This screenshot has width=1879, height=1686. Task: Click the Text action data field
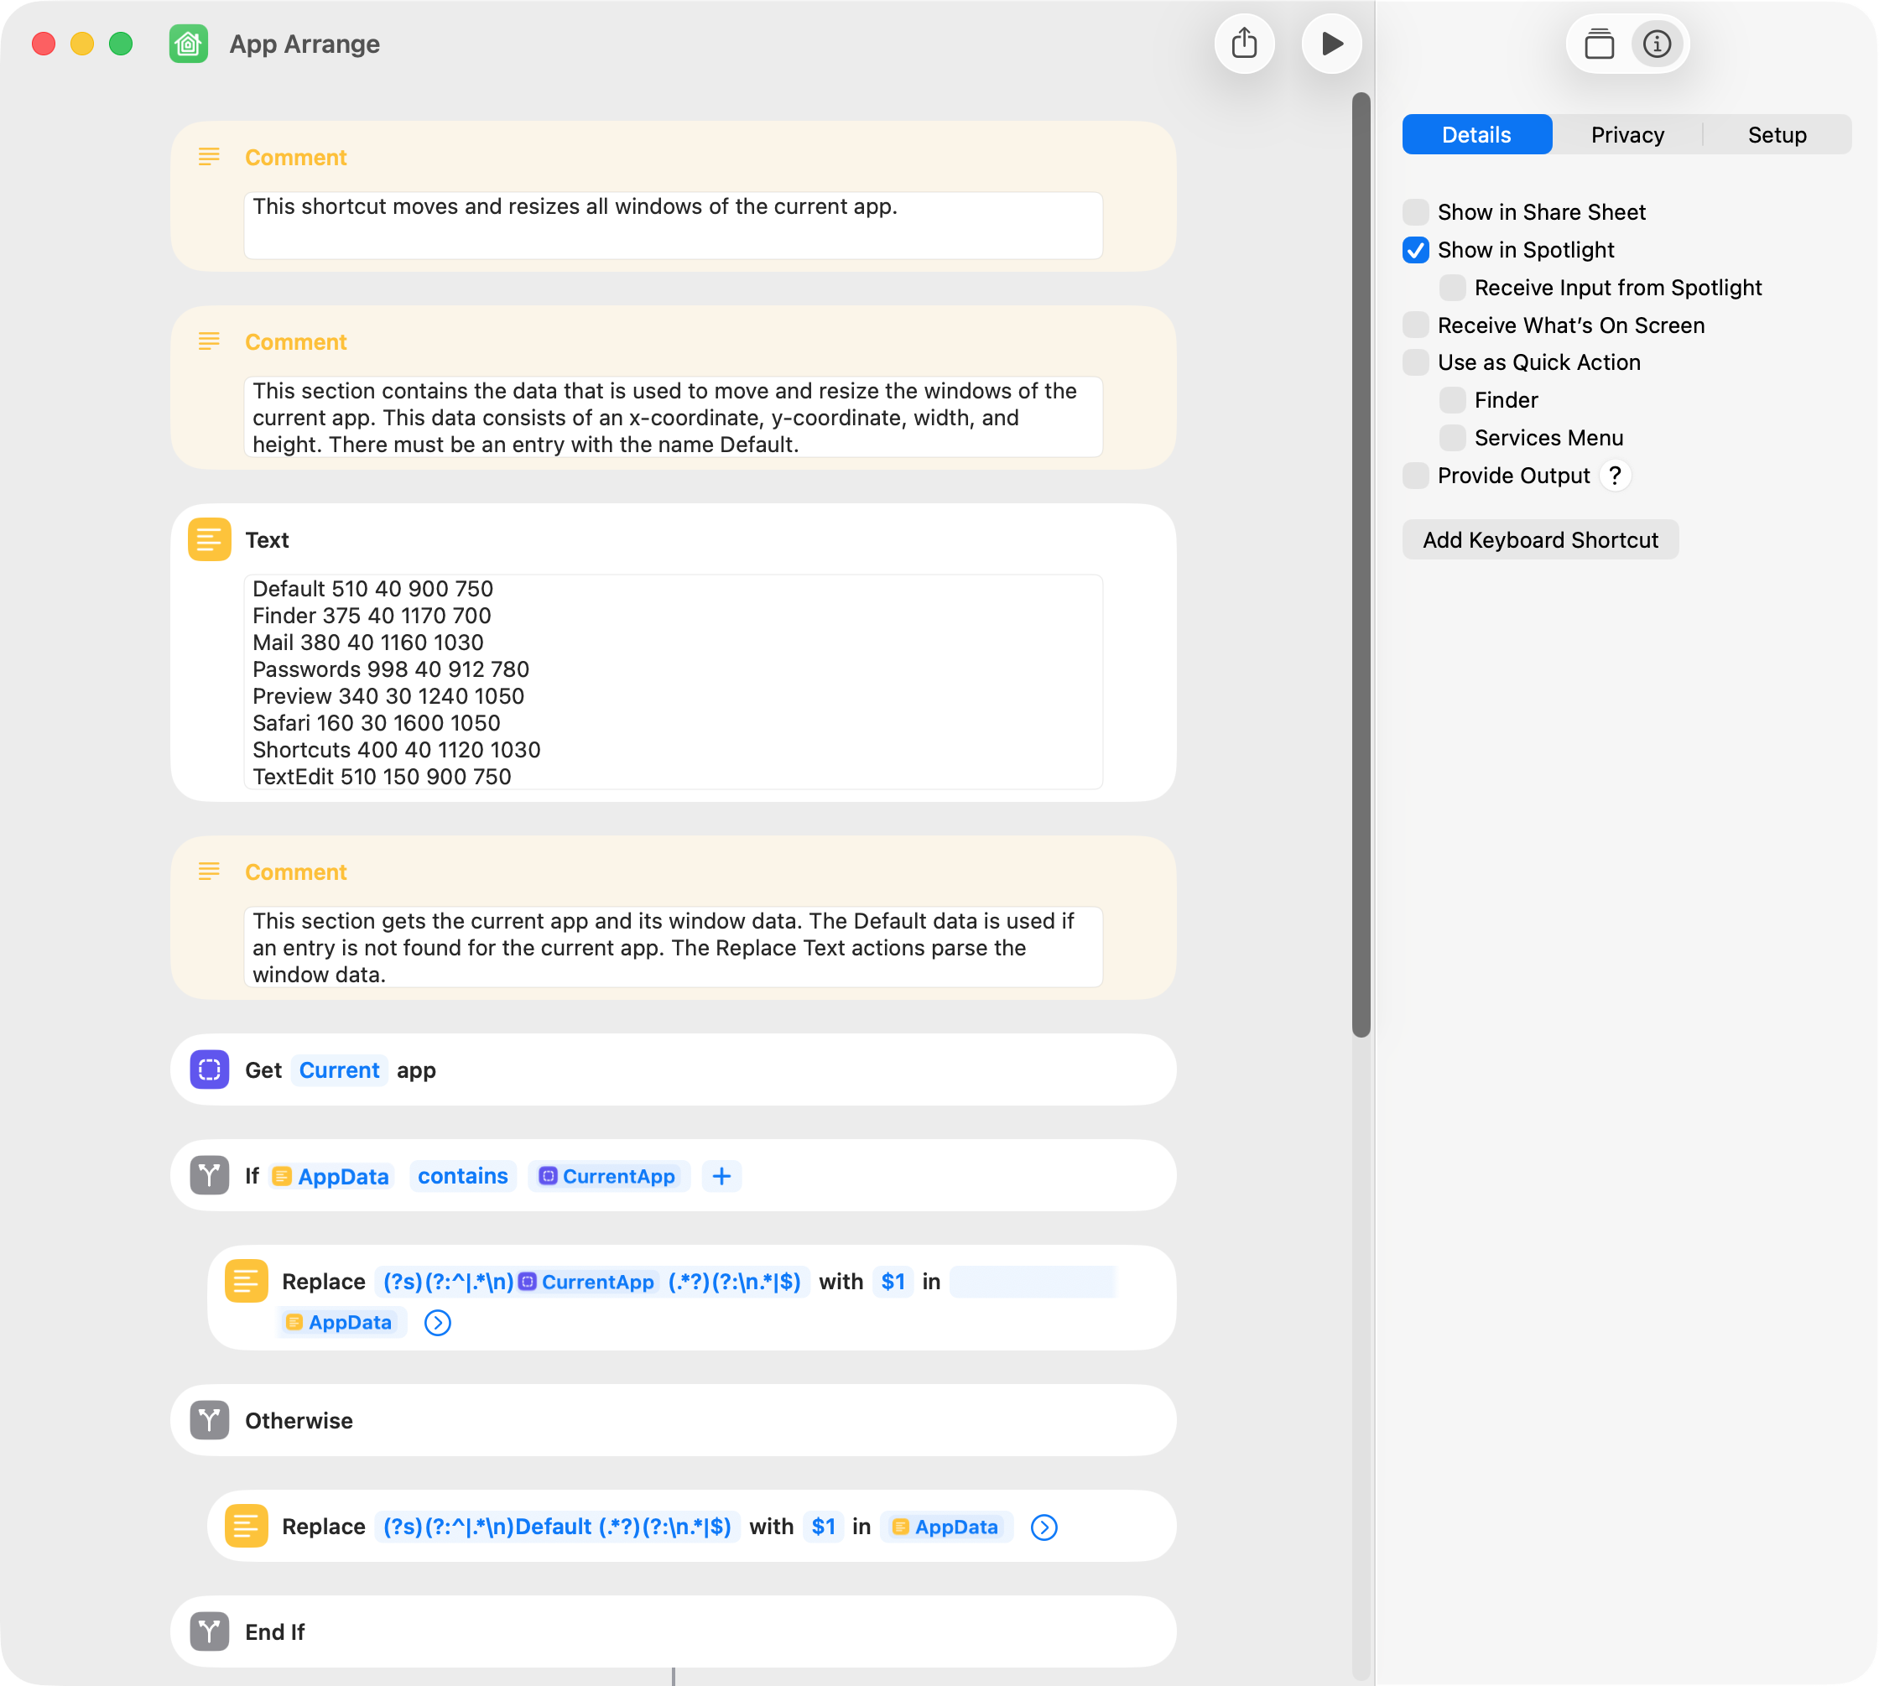[x=673, y=682]
